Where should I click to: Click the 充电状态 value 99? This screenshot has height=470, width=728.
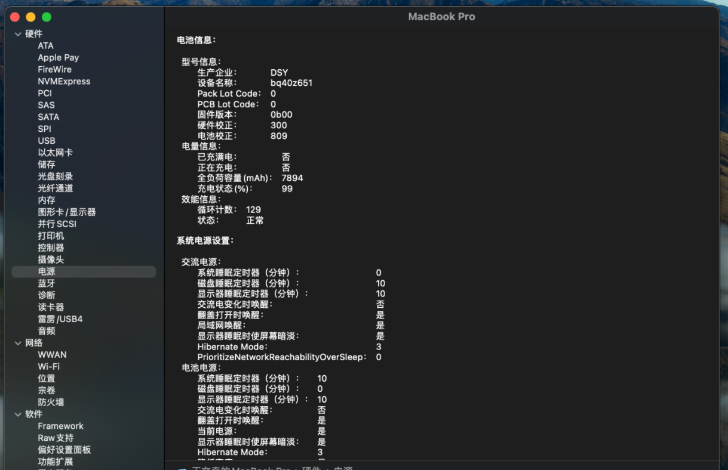287,188
